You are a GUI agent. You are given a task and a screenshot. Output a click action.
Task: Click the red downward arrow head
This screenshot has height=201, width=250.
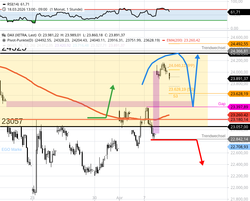(x=202, y=163)
